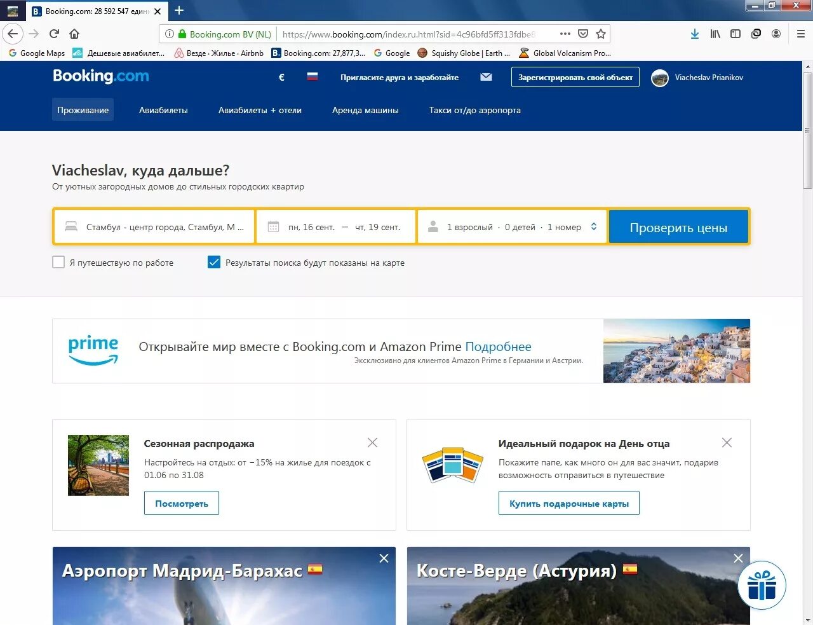Image resolution: width=813 pixels, height=625 pixels.
Task: Click the floating gift box icon
Action: click(762, 585)
